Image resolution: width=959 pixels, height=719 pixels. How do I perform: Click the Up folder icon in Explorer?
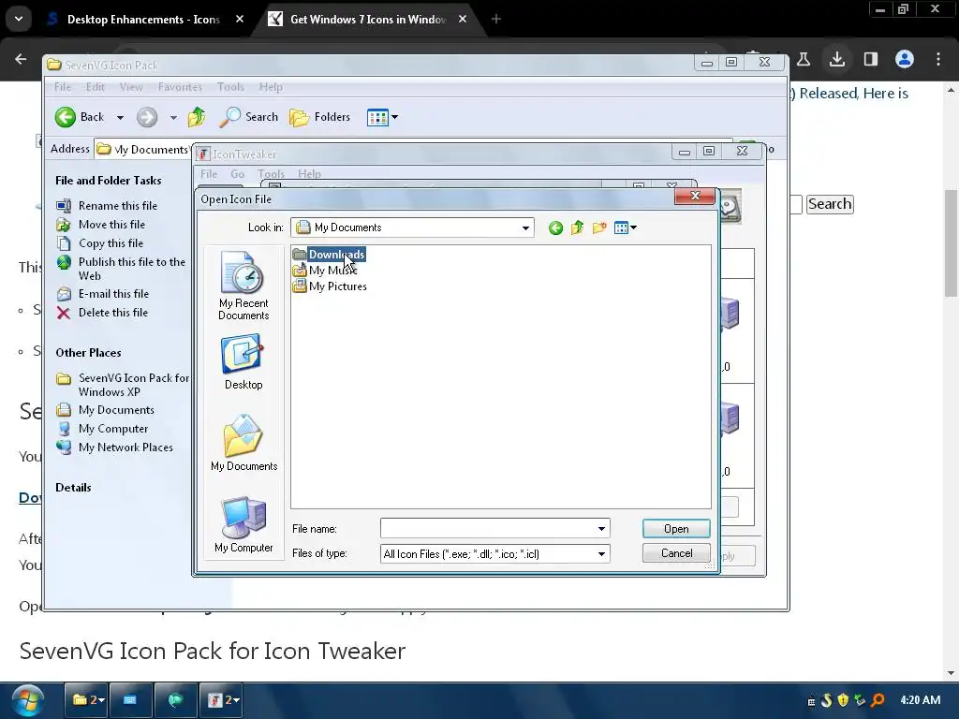click(197, 117)
